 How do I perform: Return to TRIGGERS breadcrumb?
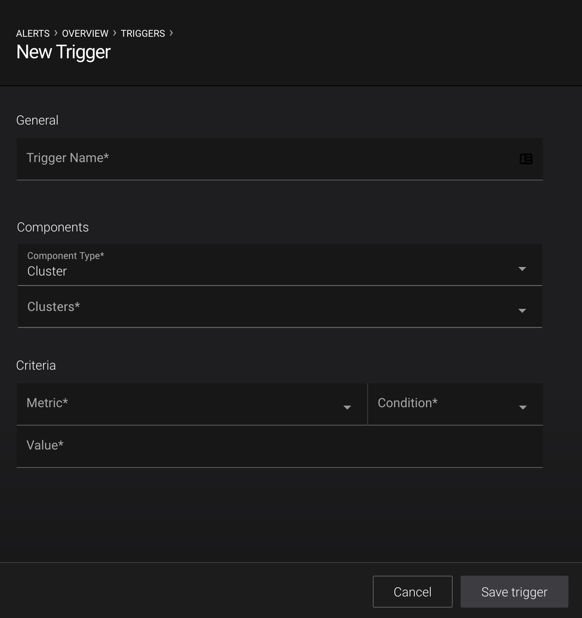point(143,34)
